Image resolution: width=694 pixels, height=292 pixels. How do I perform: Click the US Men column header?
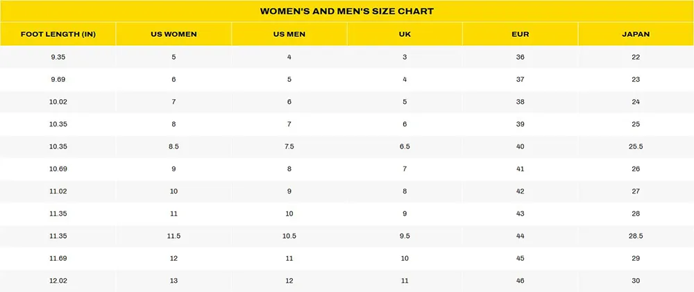[289, 34]
